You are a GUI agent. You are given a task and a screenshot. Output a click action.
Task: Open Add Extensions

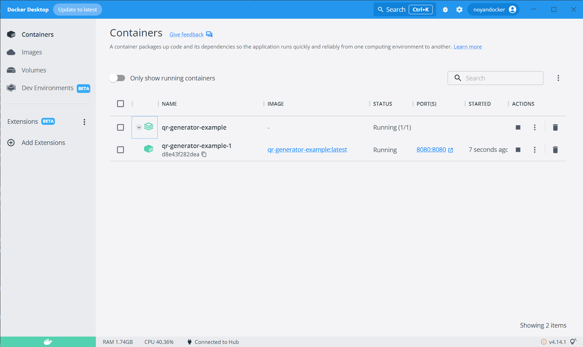point(43,143)
